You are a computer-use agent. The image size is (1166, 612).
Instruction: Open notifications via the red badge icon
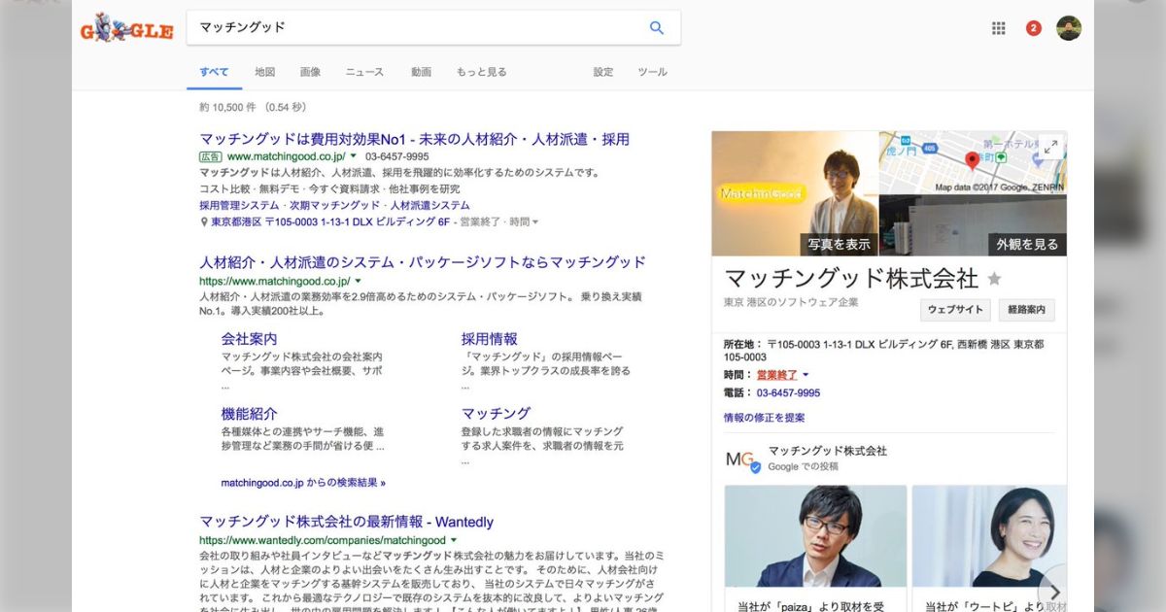(1033, 28)
